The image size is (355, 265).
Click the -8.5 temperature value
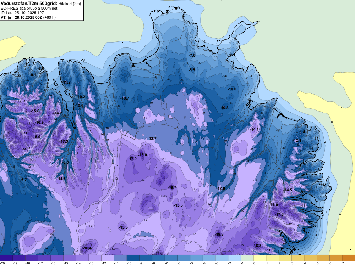pyautogui.click(x=192, y=70)
